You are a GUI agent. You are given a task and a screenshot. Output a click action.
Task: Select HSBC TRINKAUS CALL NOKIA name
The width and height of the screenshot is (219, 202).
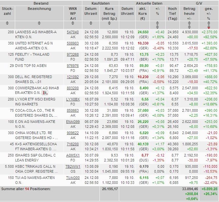[x=36, y=169]
